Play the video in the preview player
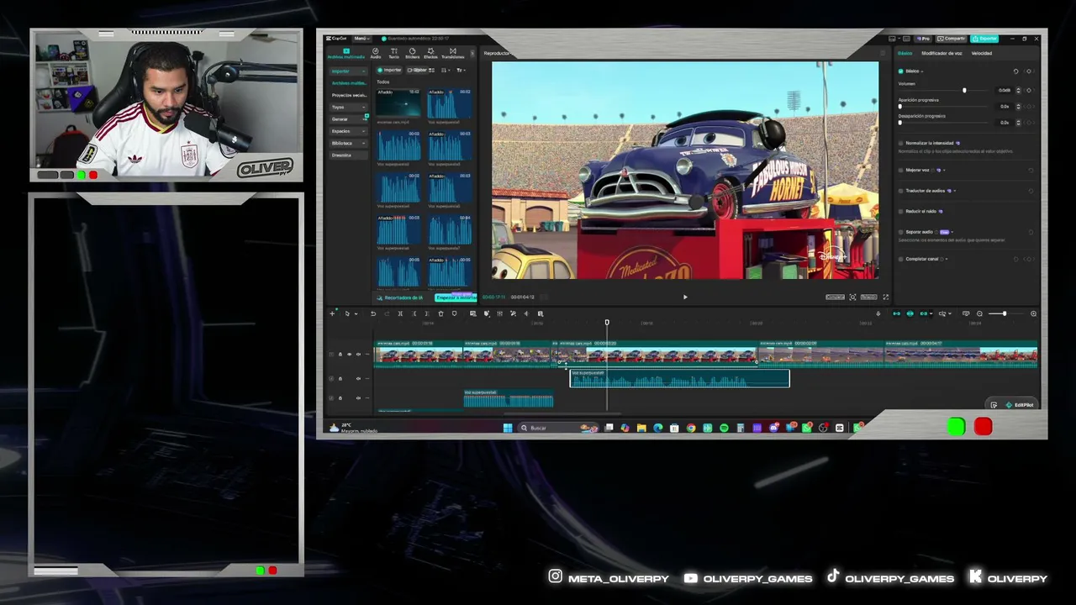The height and width of the screenshot is (605, 1076). point(685,297)
